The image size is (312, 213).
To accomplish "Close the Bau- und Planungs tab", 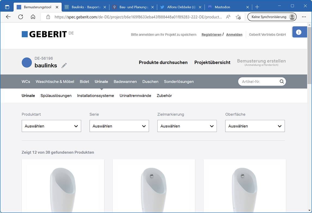I will coord(152,7).
